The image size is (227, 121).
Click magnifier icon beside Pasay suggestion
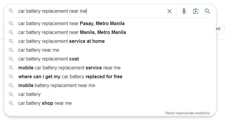point(11,23)
